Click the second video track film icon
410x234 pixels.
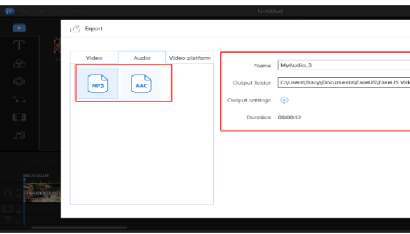pos(8,209)
